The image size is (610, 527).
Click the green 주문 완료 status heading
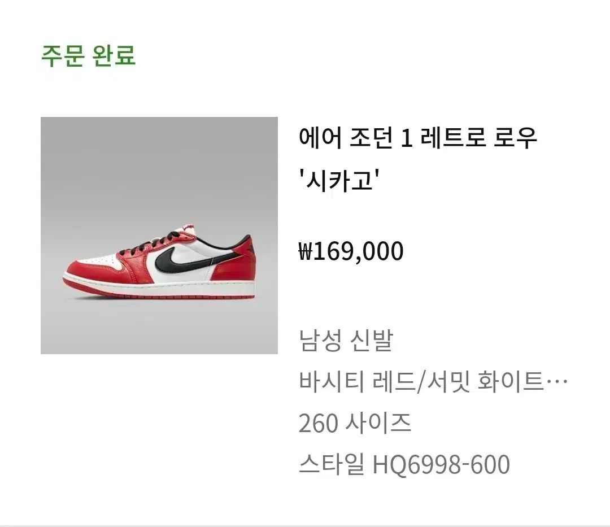point(89,55)
